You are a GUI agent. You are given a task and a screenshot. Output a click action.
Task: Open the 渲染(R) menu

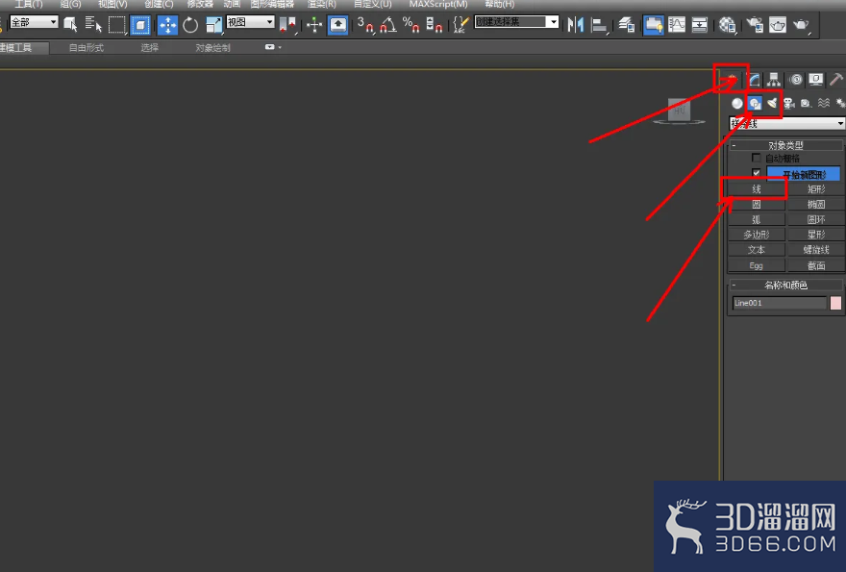(x=321, y=4)
